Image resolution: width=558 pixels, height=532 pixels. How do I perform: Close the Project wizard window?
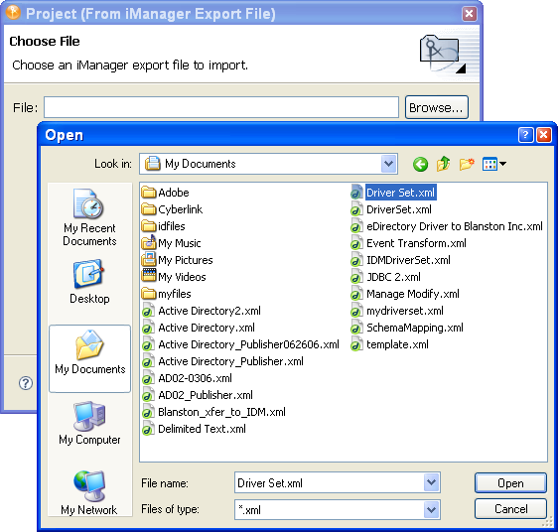(469, 14)
